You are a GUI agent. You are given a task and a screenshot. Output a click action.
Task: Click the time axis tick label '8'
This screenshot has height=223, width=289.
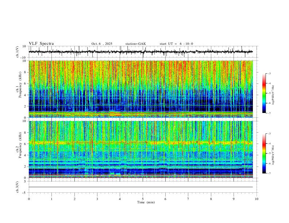[211, 199]
